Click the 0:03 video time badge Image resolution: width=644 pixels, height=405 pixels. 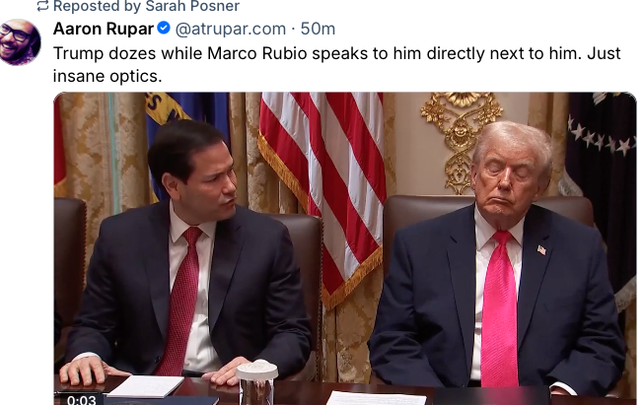[81, 400]
